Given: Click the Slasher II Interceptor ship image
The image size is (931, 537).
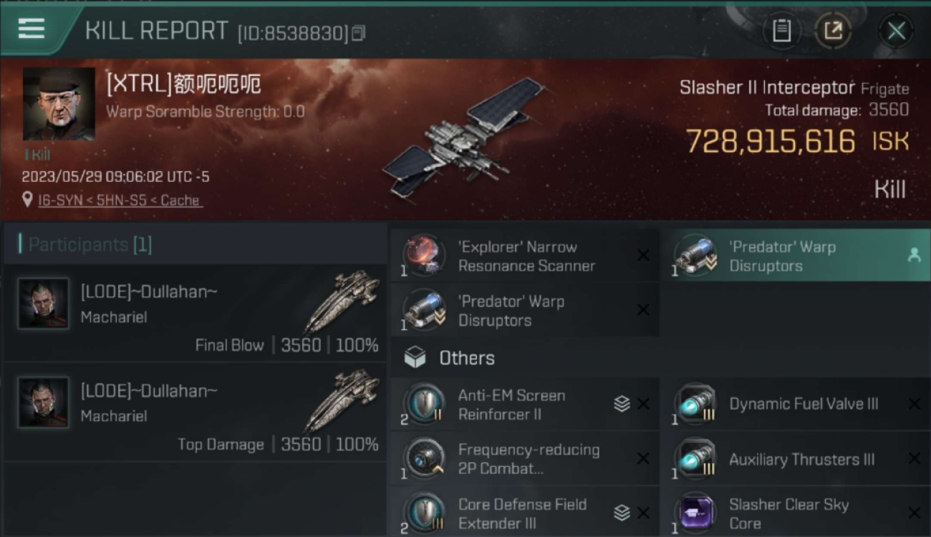Looking at the screenshot, I should (465, 136).
